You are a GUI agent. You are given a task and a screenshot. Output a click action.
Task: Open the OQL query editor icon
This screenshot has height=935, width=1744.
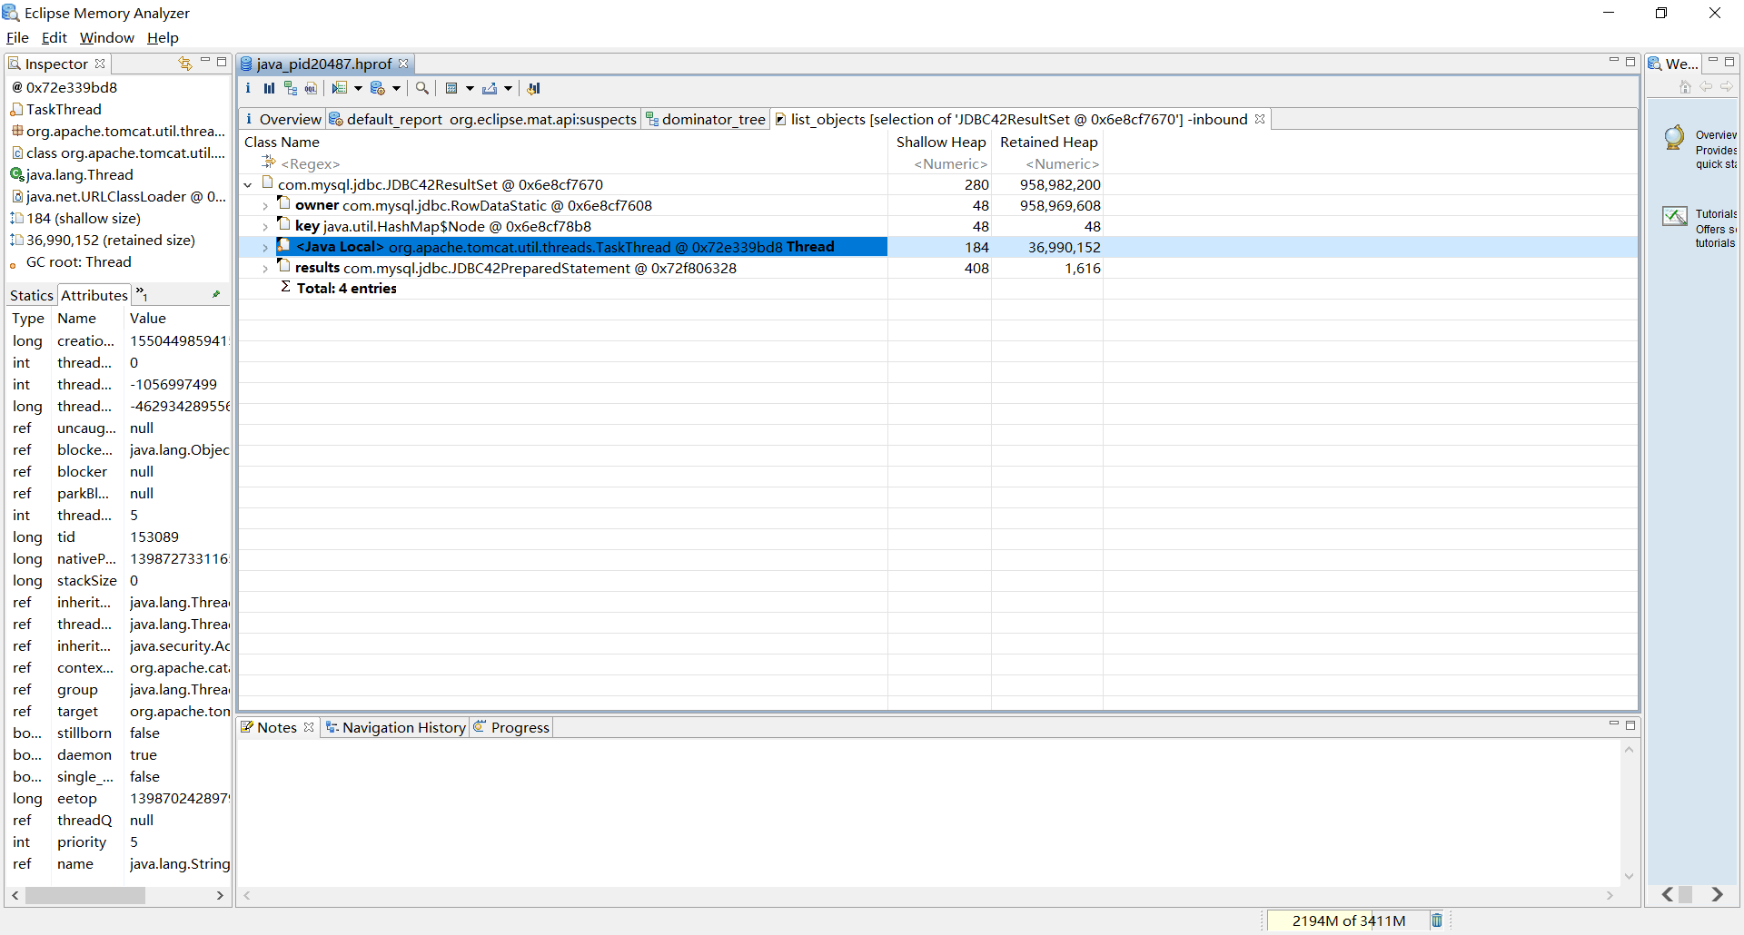tap(311, 88)
